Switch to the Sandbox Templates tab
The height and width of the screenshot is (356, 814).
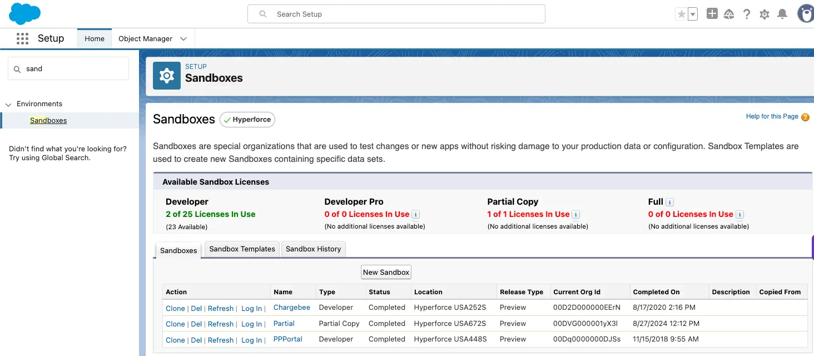[x=241, y=249]
